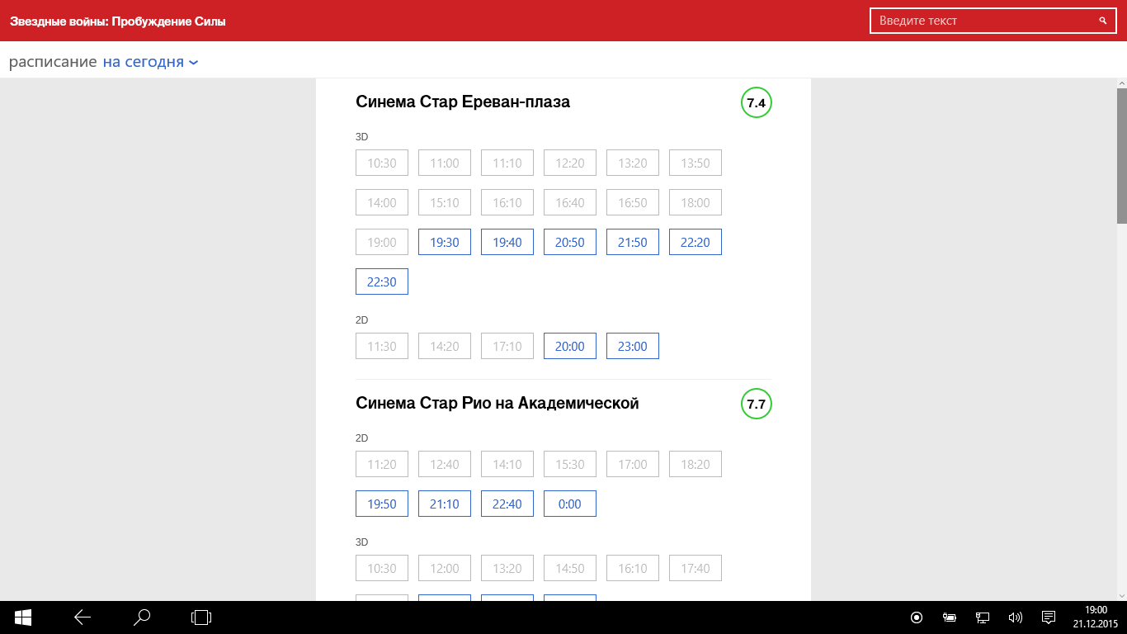The width and height of the screenshot is (1127, 634).
Task: Click the past 15:30 showtime
Action: pos(570,464)
